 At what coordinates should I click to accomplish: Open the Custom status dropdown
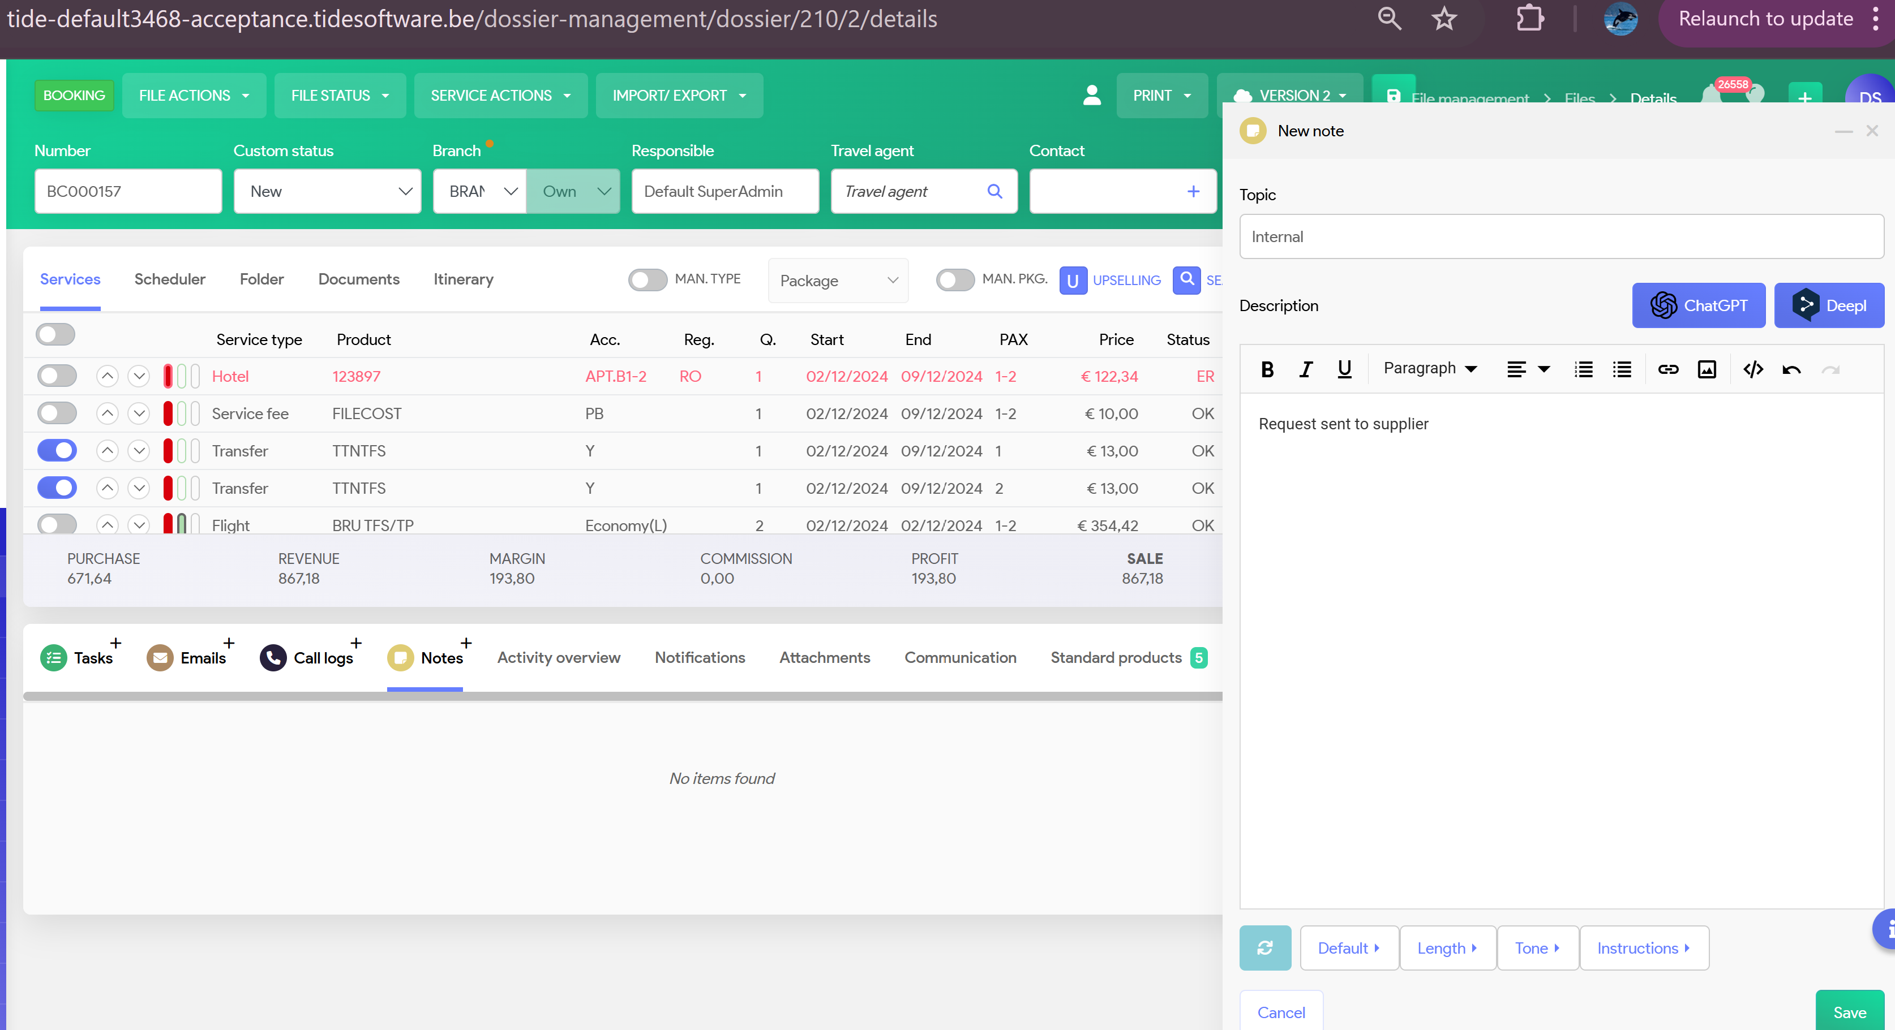click(327, 191)
